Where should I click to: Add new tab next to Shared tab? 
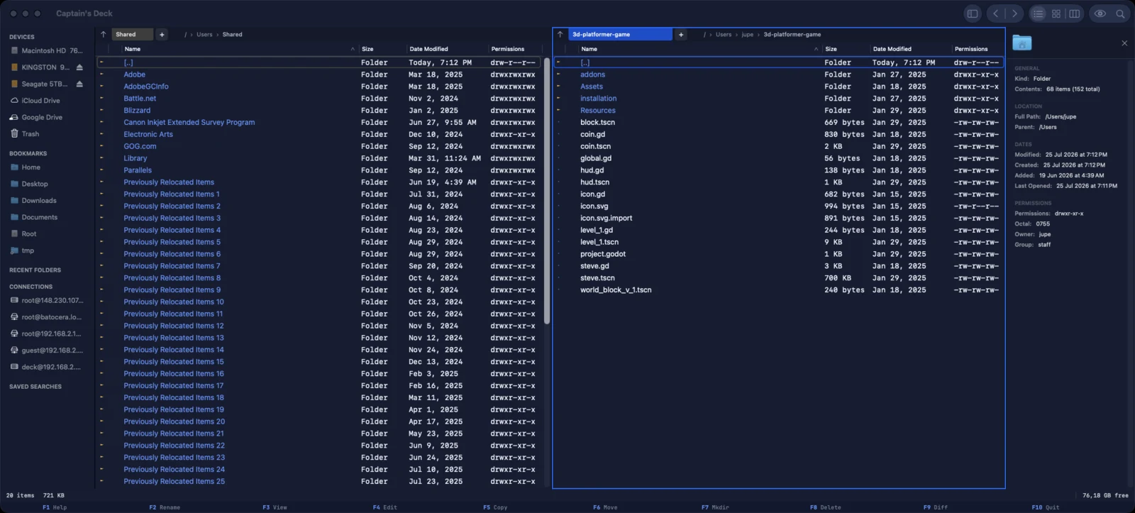click(162, 34)
